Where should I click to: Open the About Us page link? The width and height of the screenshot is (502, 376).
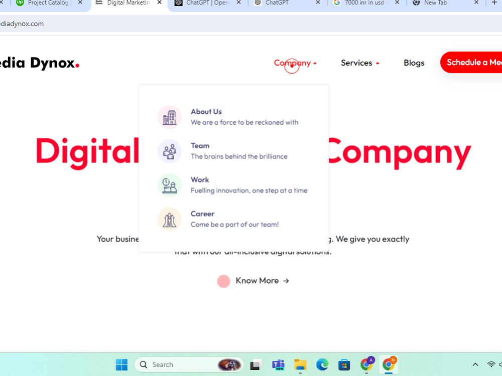click(x=206, y=112)
